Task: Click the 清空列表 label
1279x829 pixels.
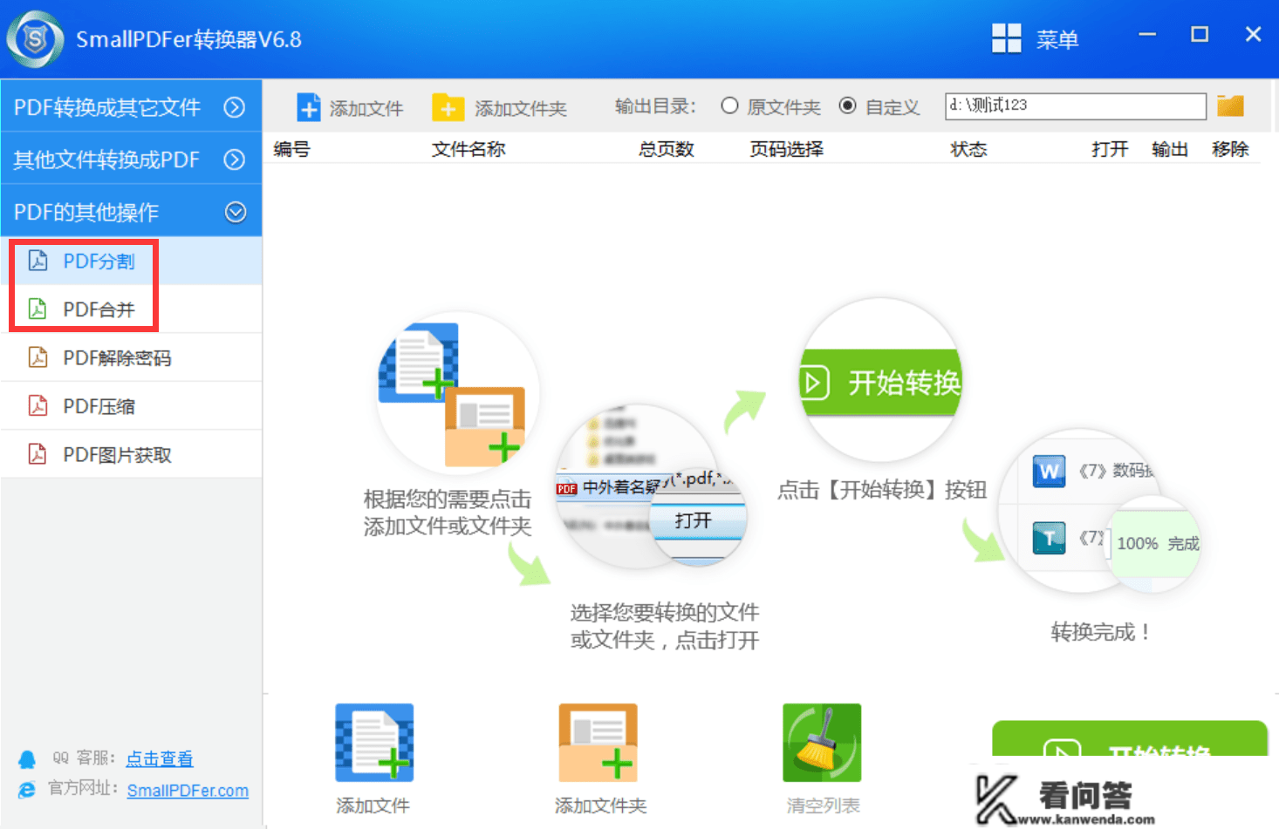Action: (x=823, y=805)
